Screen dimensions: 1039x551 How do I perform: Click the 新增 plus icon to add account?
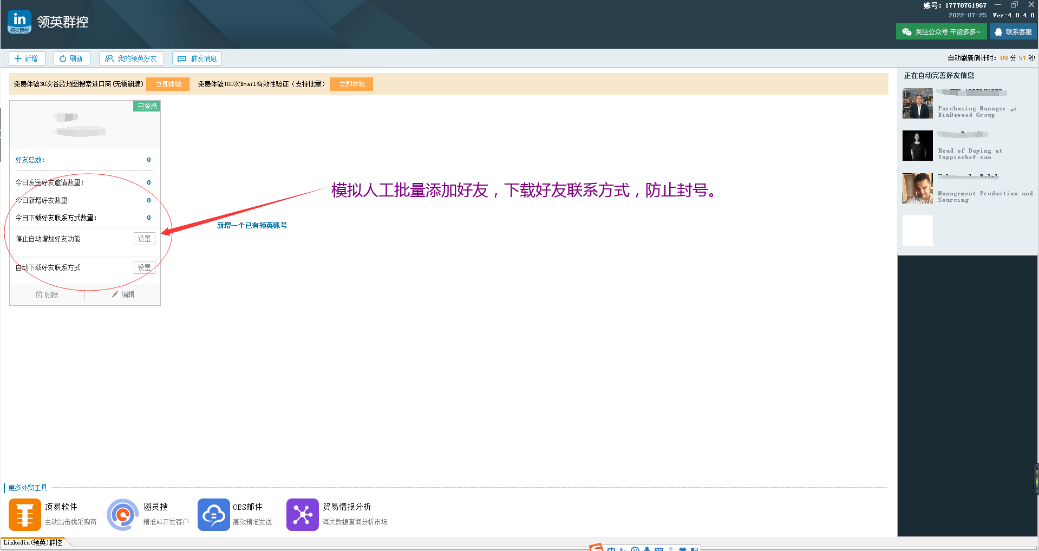tap(18, 58)
